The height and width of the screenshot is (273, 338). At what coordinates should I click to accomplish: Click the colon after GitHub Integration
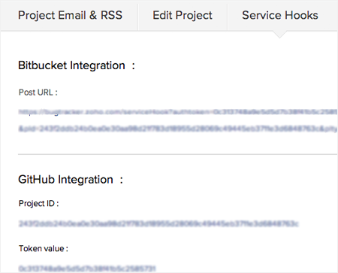pyautogui.click(x=122, y=180)
